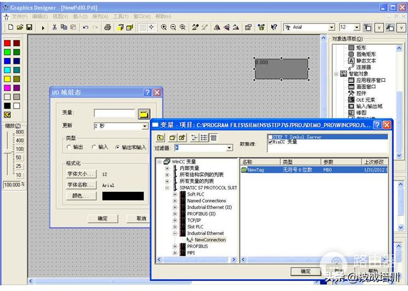Click 确定 in the I/O 域组态 dialog
Image resolution: width=408 pixels, height=291 pixels.
pos(102,218)
